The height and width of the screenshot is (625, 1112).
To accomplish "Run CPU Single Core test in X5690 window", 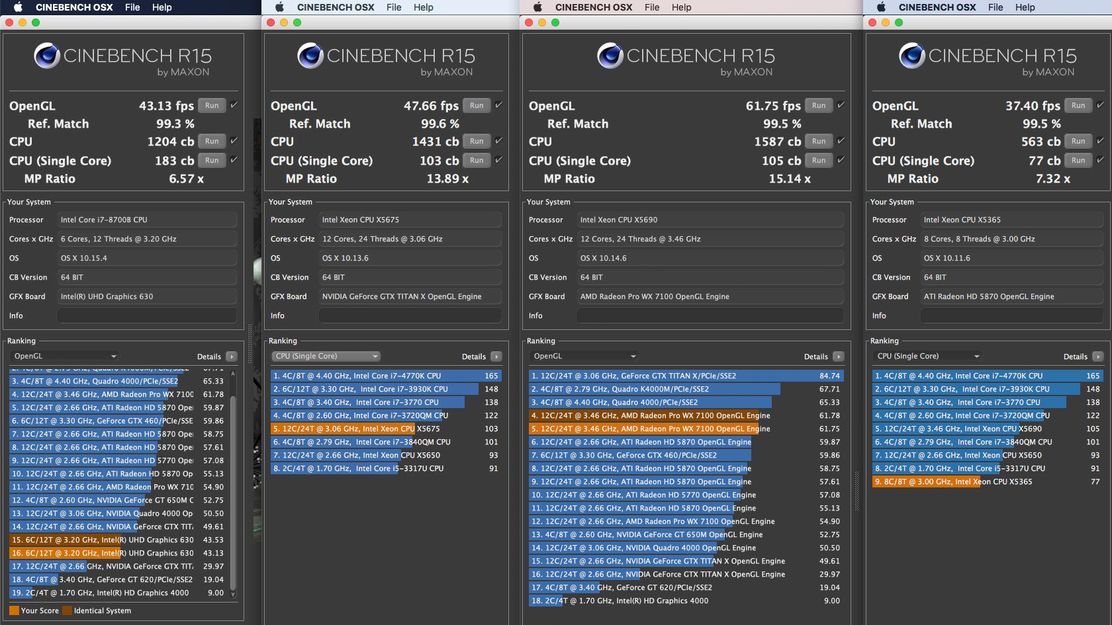I will click(x=819, y=160).
